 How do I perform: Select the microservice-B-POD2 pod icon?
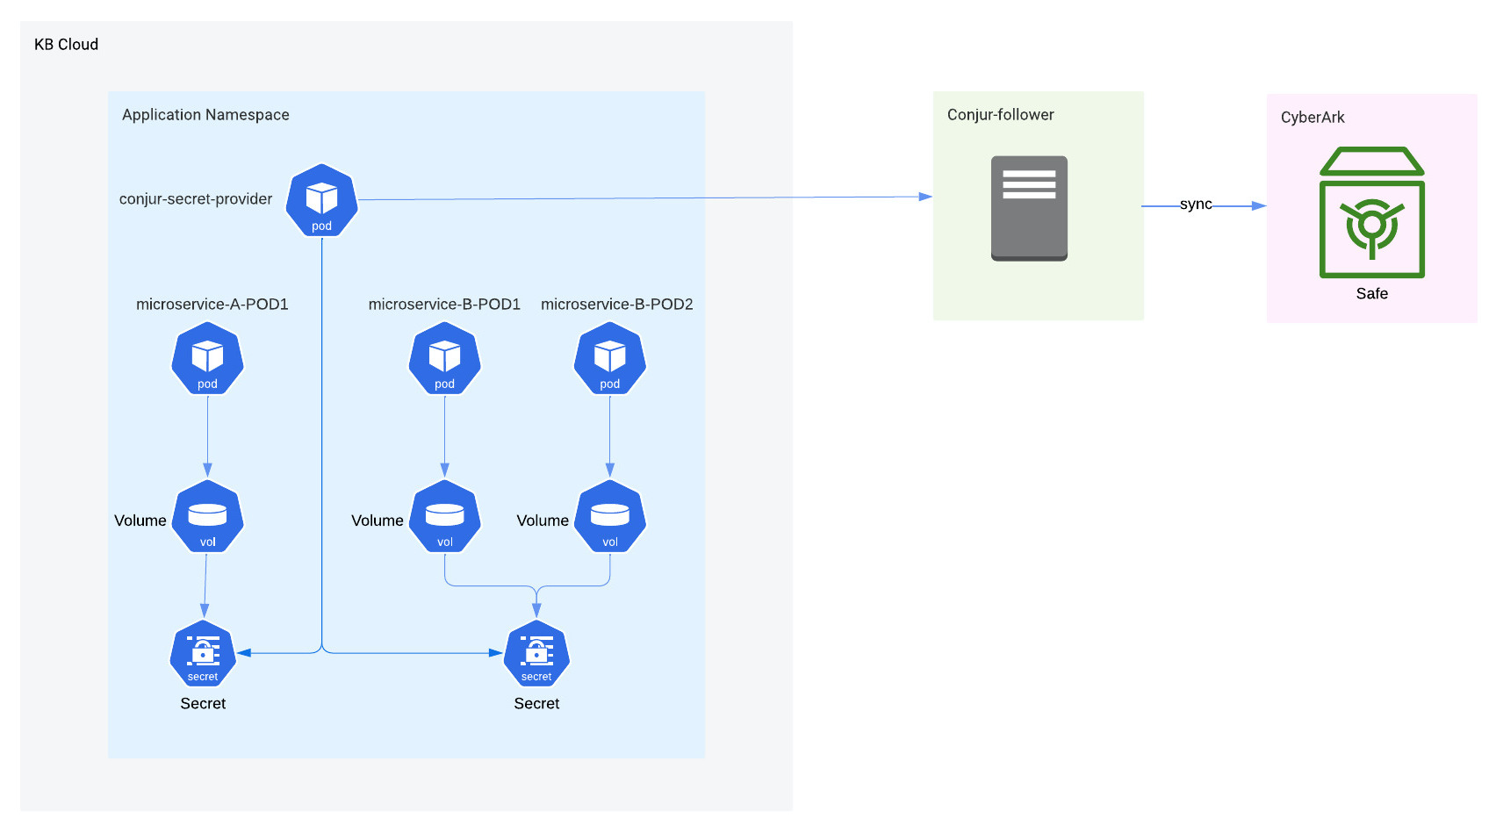(x=609, y=358)
